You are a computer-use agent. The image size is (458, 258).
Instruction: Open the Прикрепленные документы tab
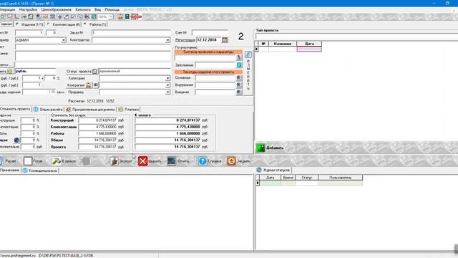click(91, 110)
